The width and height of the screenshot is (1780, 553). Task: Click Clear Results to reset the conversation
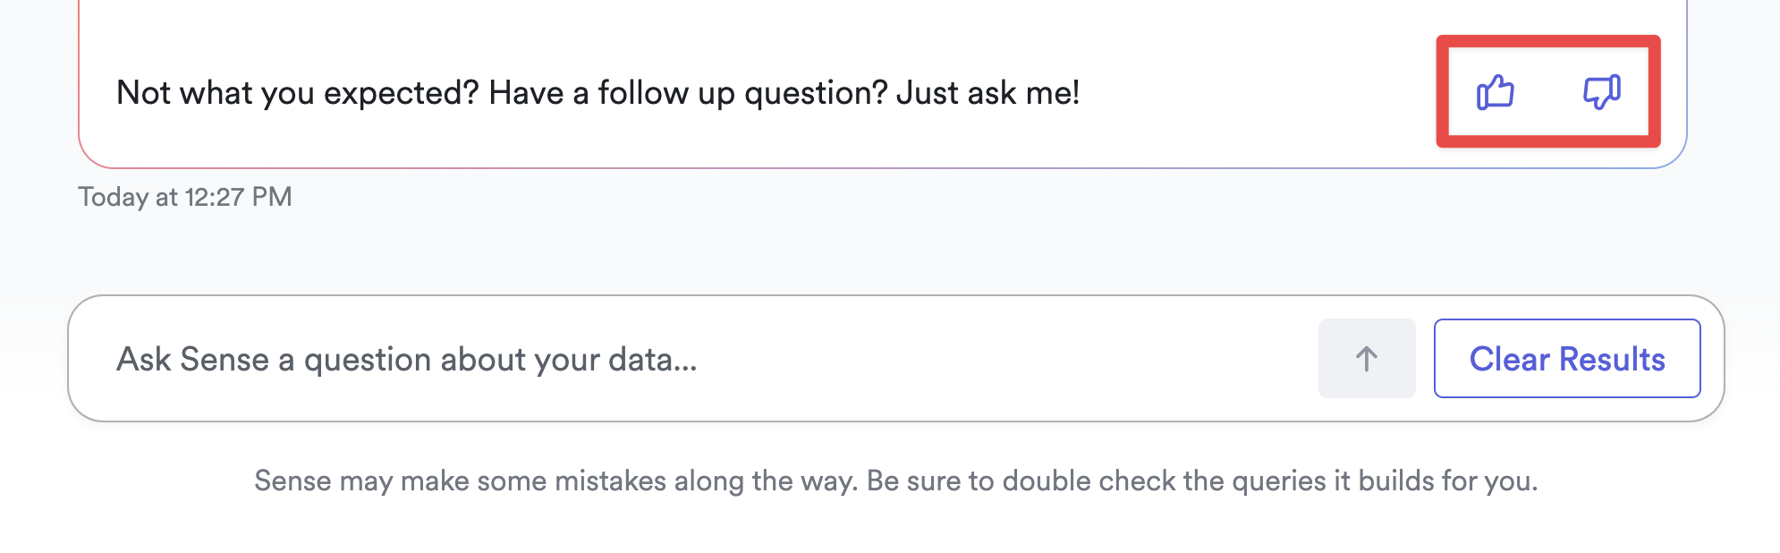coord(1568,358)
